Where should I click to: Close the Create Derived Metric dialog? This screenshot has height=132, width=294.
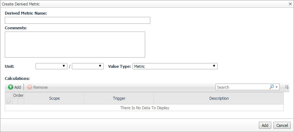tap(290, 4)
